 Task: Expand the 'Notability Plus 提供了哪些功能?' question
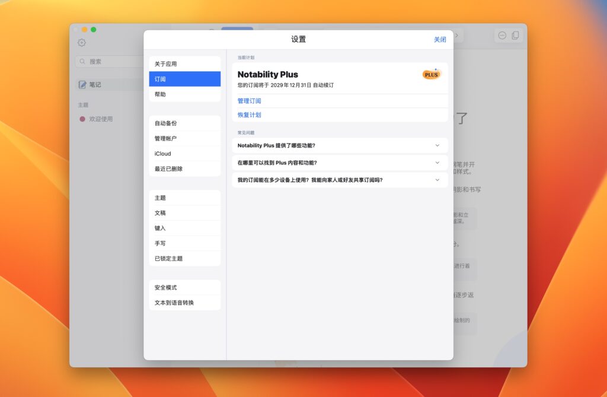click(339, 145)
